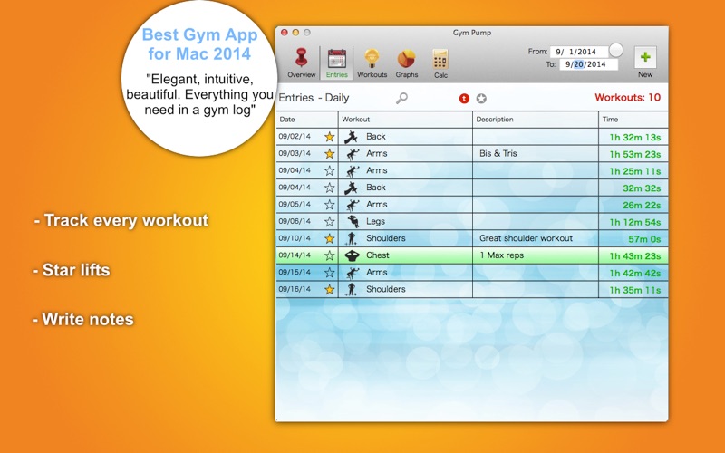Image resolution: width=725 pixels, height=453 pixels.
Task: Toggle star on 09/04/14 Arms entry
Action: coord(329,170)
